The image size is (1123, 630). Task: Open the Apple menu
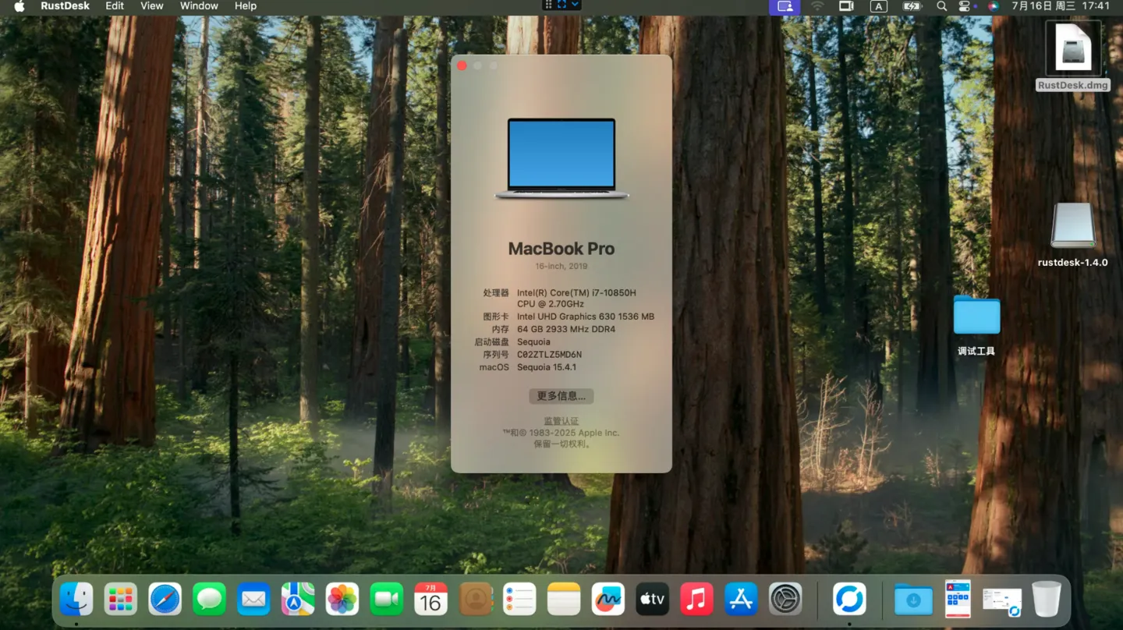pyautogui.click(x=19, y=6)
